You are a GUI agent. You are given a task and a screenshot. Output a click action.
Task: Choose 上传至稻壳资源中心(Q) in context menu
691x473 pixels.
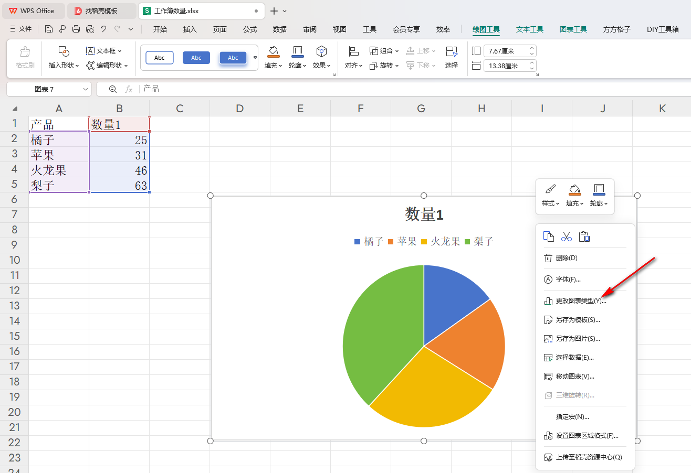pyautogui.click(x=585, y=457)
